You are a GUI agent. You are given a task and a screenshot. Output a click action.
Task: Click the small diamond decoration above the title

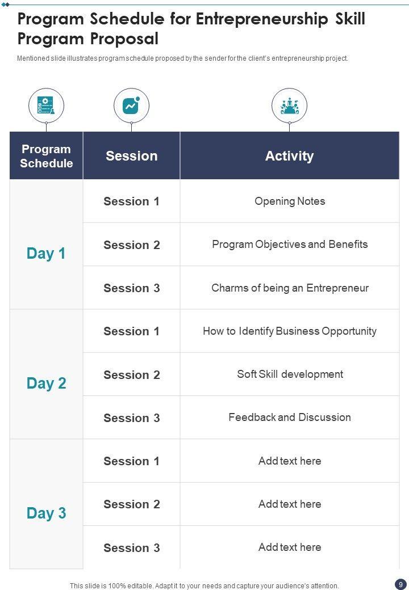[6, 4]
